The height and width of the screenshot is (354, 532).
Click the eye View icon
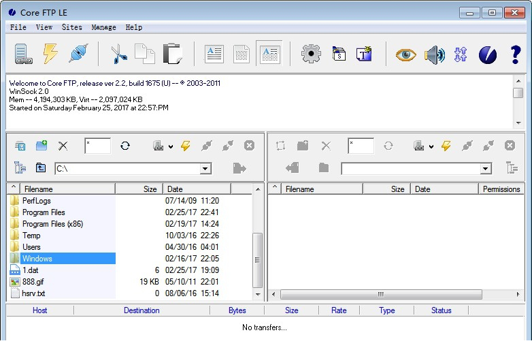pos(405,54)
